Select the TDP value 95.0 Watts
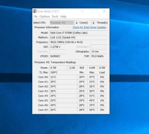 pos(99,56)
